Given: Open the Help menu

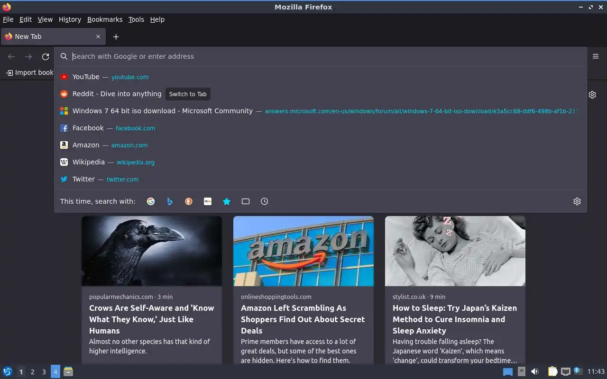Looking at the screenshot, I should click(157, 19).
